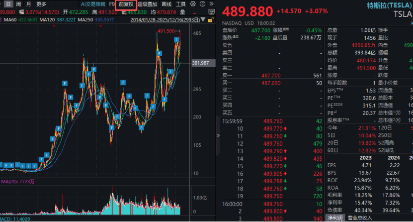The height and width of the screenshot is (222, 413).
Task: Click the MACD: 11.4029 indicator label
Action: coord(15,219)
